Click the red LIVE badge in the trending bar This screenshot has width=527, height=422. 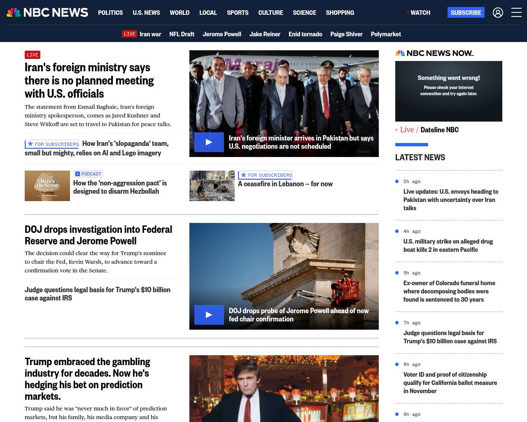pyautogui.click(x=129, y=34)
